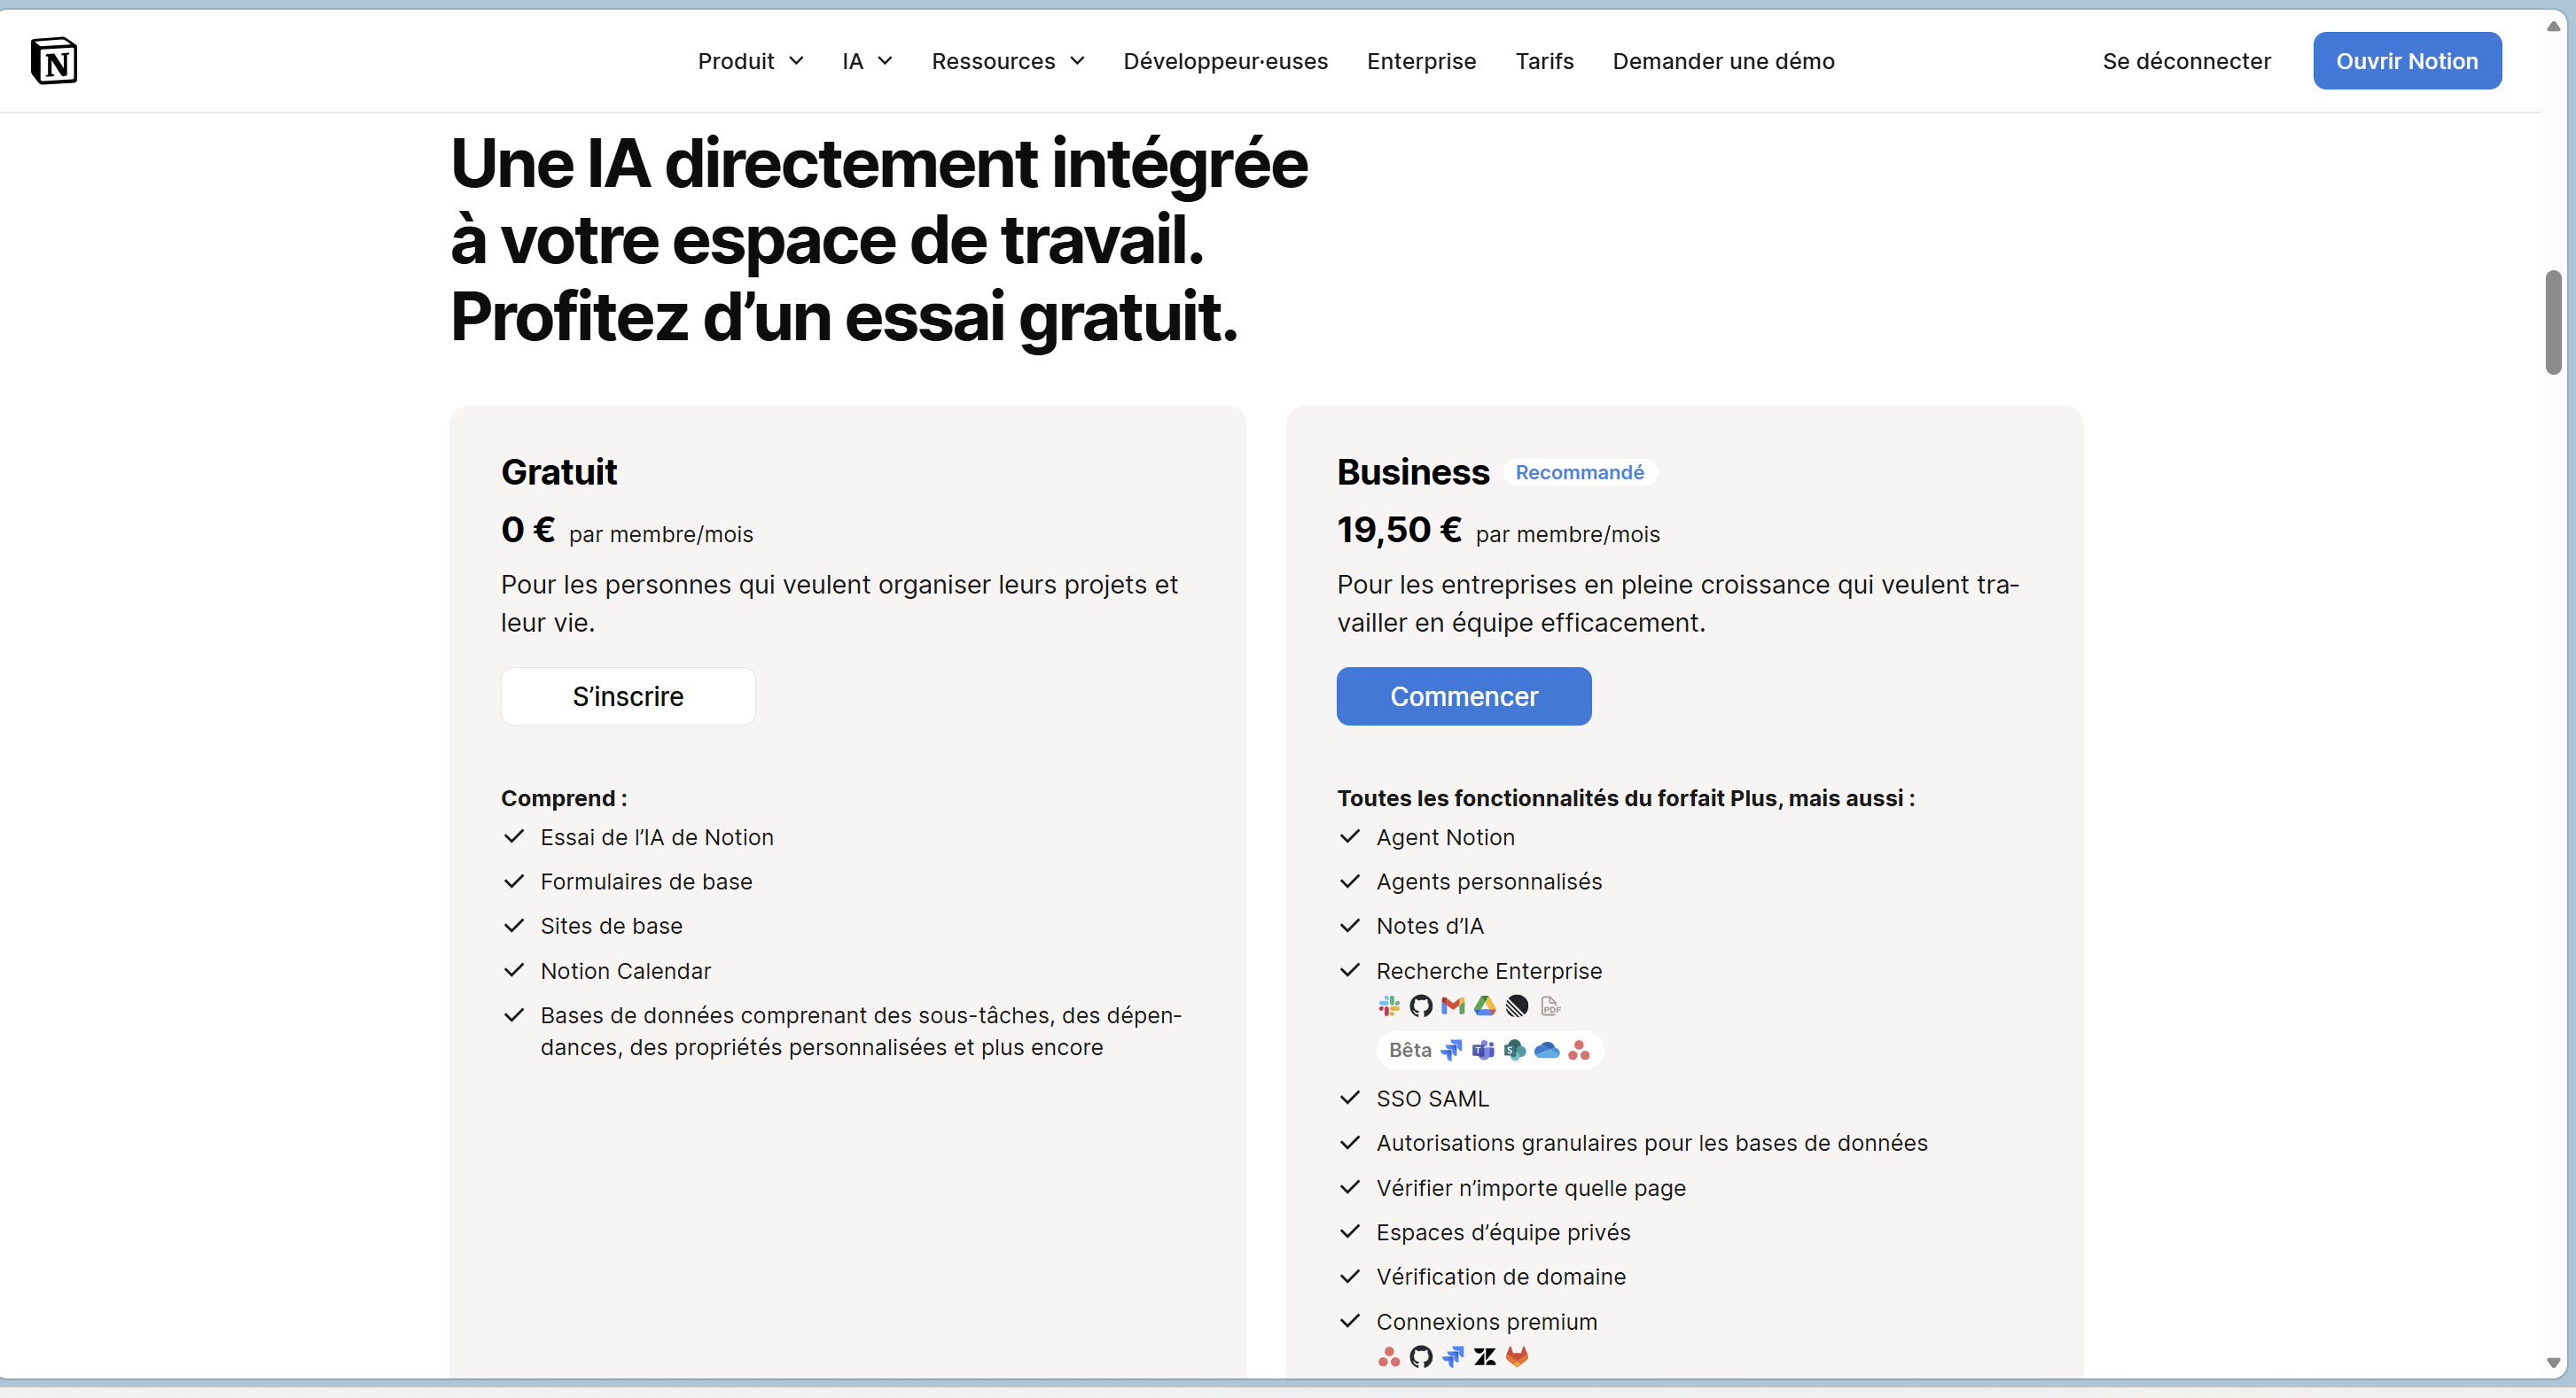Click the GitHub icon under Recherche Enterprise

[x=1421, y=1006]
